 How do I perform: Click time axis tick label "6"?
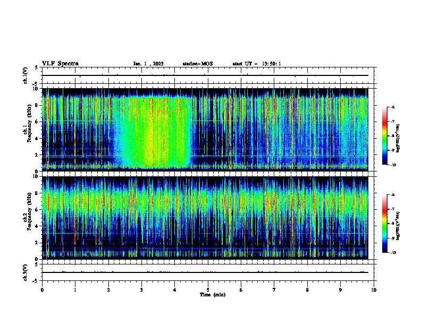241,290
